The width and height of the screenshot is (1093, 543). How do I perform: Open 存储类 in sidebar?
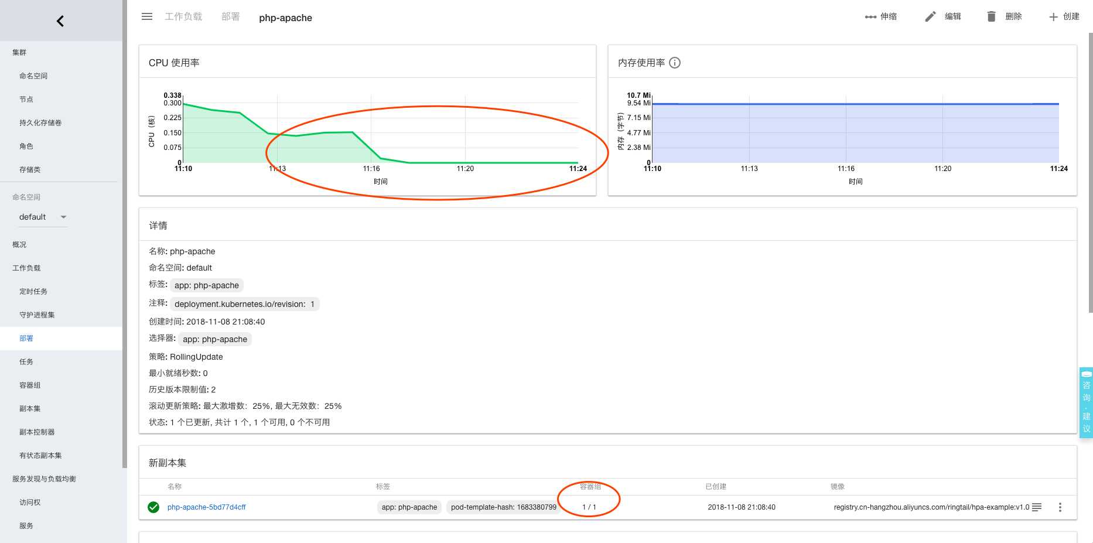point(30,170)
